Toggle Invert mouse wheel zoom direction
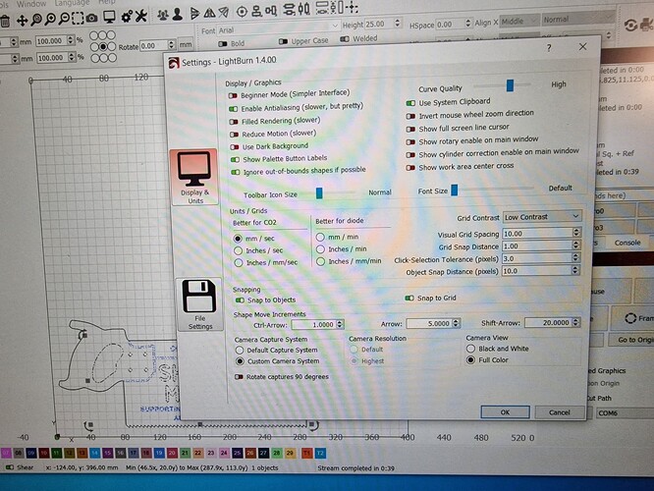This screenshot has width=654, height=491. (x=410, y=116)
